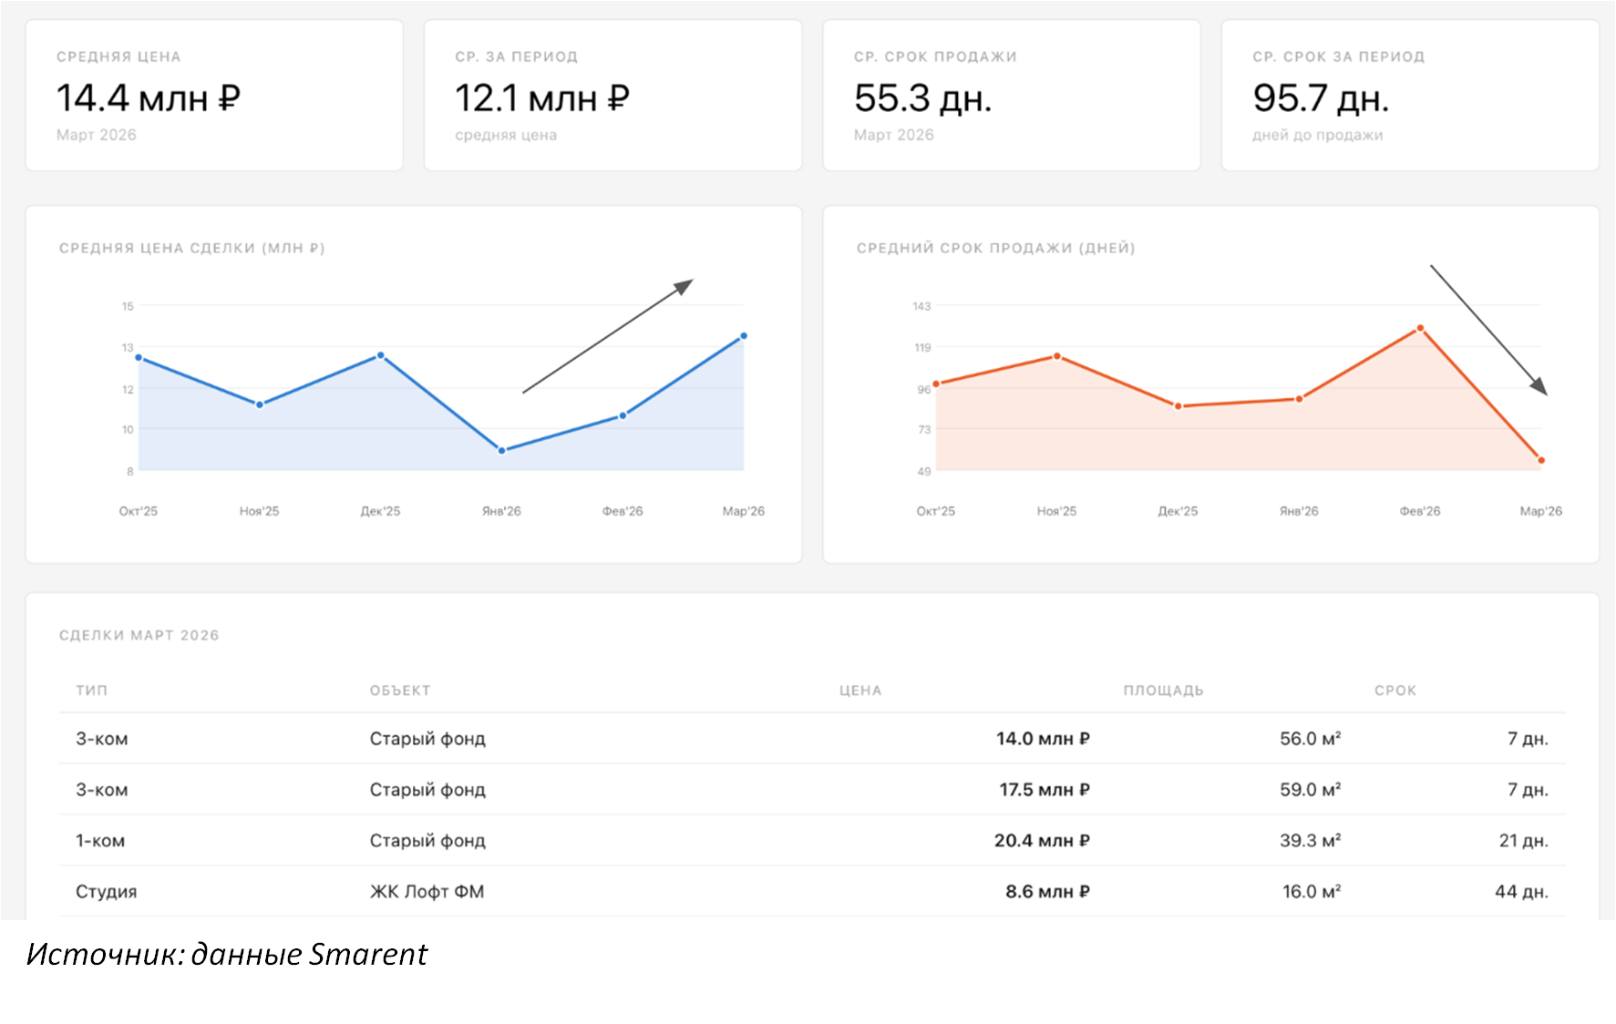Screen dimensions: 1616x1024
Task: Click the ТИП column header
Action: [92, 691]
